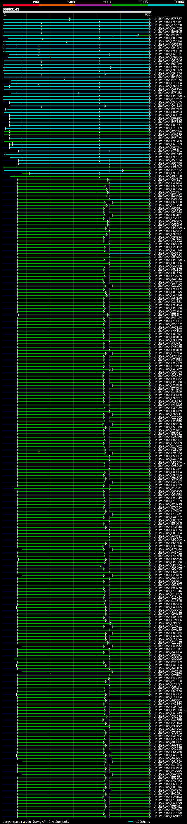Click the red 20% identity legend segment

(21, 5)
